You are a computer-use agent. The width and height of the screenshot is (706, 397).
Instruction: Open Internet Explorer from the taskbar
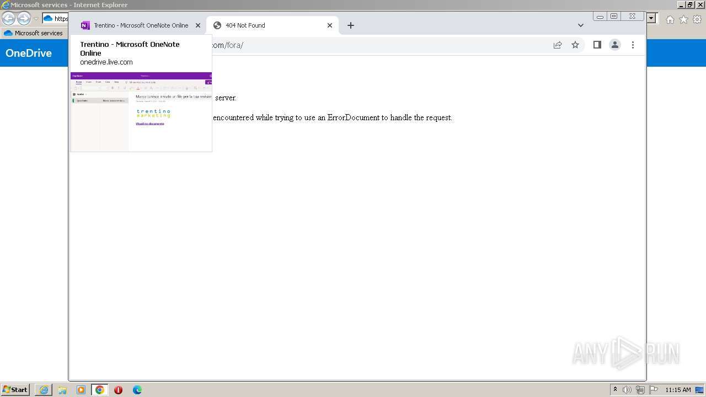click(x=44, y=390)
